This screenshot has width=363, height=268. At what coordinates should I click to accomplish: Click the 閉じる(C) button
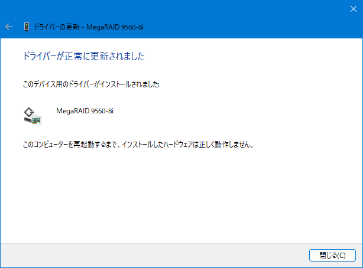332,255
